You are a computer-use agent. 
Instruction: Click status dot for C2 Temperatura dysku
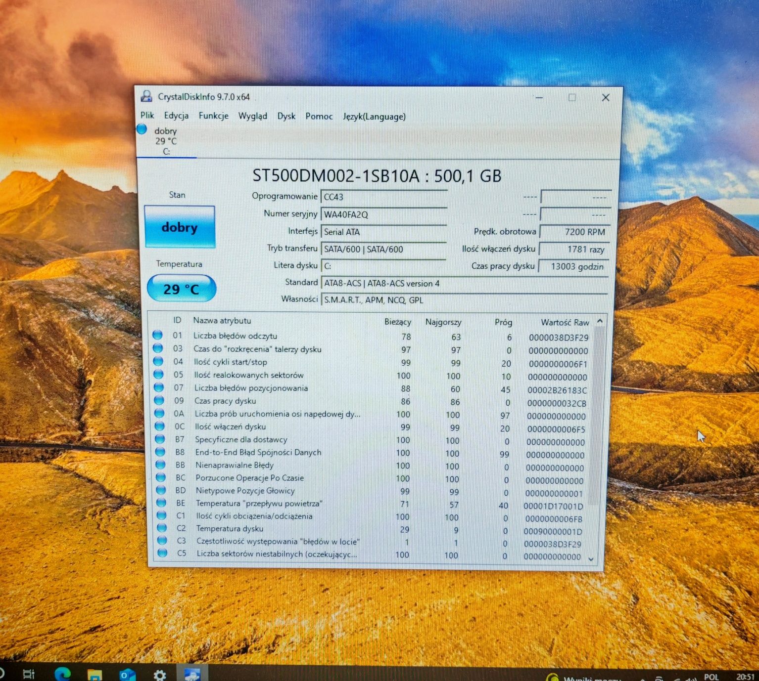(x=162, y=528)
